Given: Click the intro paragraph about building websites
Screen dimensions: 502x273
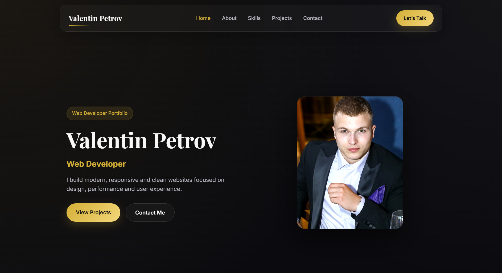Looking at the screenshot, I should pyautogui.click(x=145, y=184).
